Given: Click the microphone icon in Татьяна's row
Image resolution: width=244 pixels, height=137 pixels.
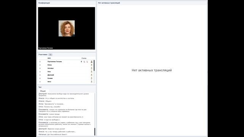Looking at the screenshot, I should click(81, 62).
